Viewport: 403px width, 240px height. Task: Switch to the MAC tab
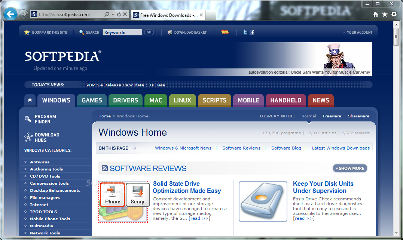[x=156, y=100]
